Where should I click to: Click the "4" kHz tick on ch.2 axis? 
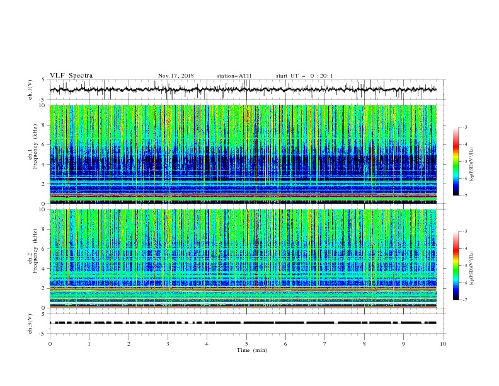(44, 269)
